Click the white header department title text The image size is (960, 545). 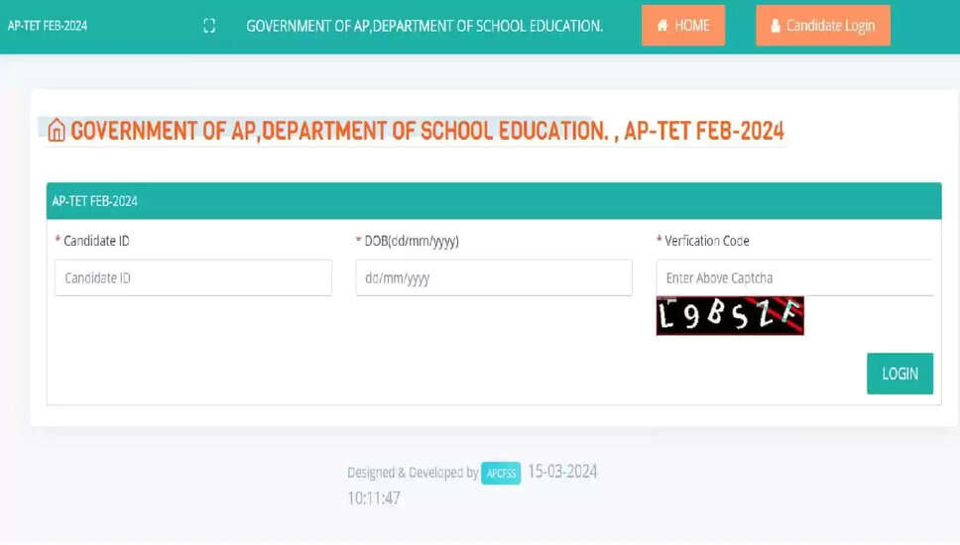pos(424,26)
